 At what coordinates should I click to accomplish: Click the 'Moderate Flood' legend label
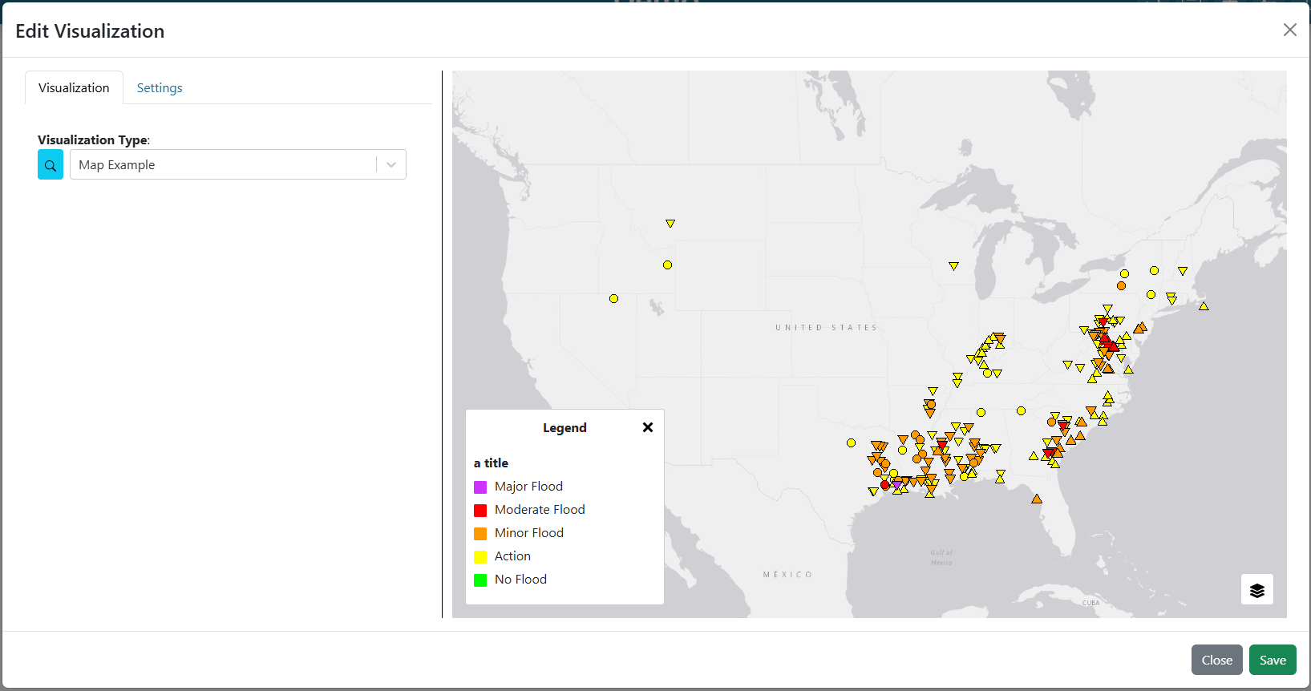point(540,510)
